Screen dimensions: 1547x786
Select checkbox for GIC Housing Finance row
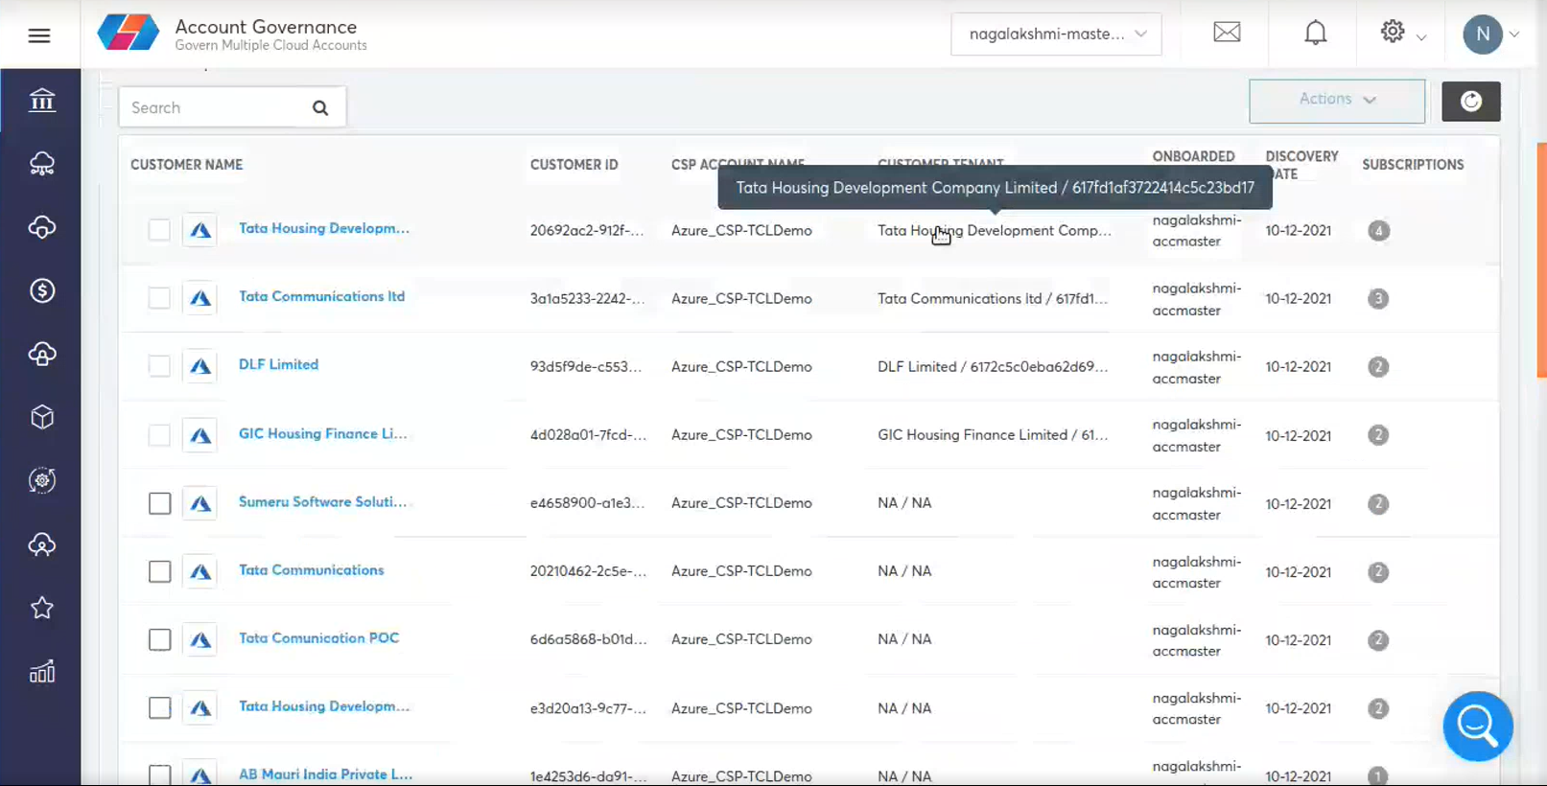[x=159, y=435]
